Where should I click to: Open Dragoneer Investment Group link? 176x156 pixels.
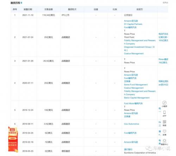pyautogui.click(x=139, y=48)
